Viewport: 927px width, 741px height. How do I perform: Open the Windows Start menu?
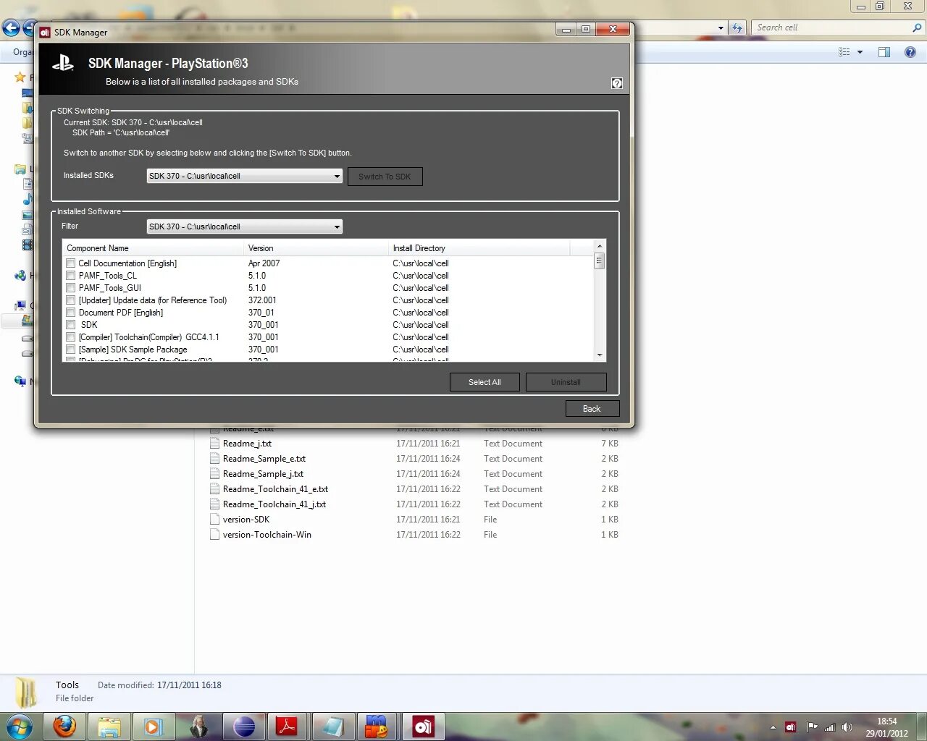click(x=20, y=726)
